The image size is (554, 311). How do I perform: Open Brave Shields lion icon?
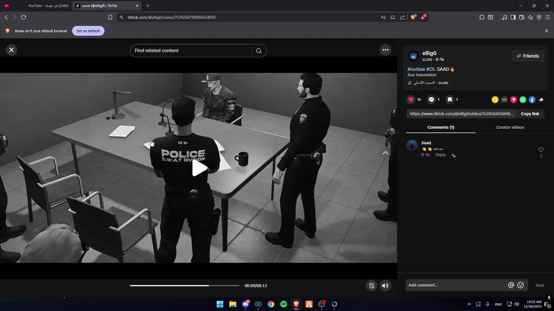(413, 17)
